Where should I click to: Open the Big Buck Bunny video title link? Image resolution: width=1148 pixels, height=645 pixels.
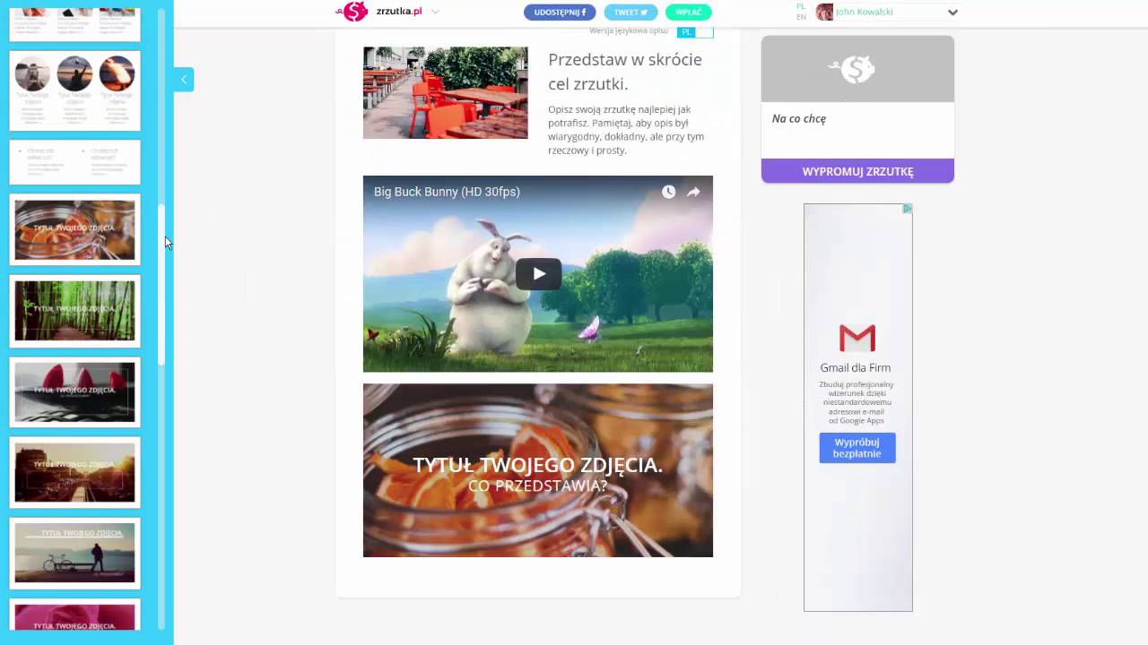pyautogui.click(x=447, y=192)
